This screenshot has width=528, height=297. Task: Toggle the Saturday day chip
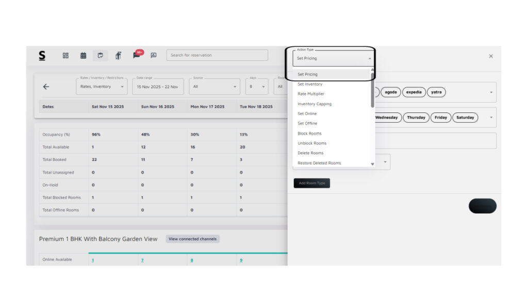(x=465, y=118)
